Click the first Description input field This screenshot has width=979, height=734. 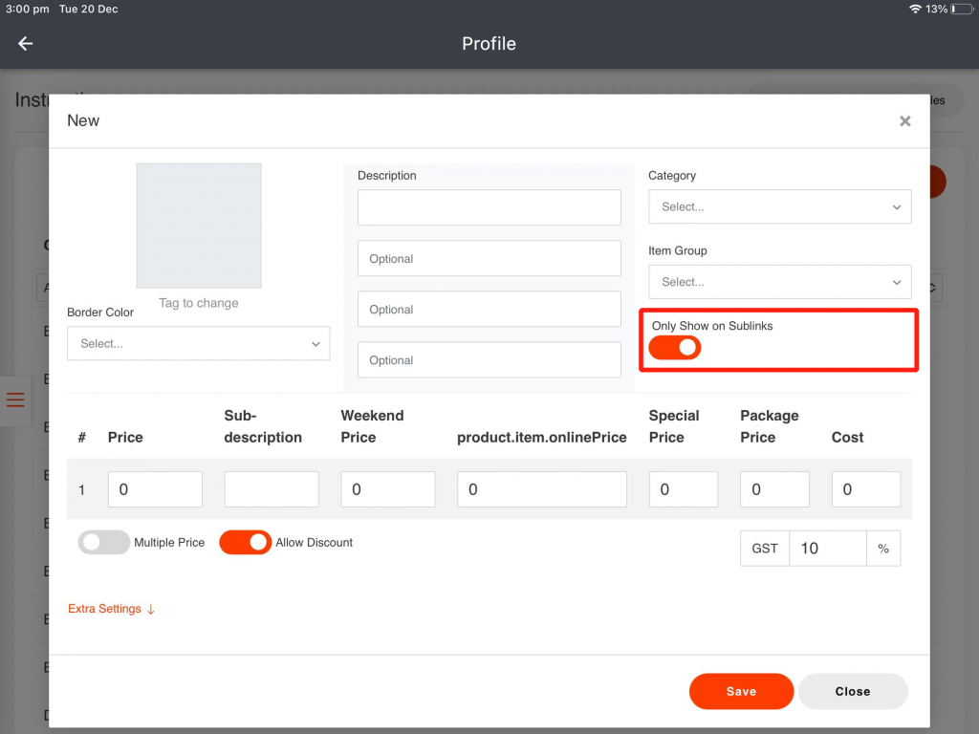(x=489, y=207)
